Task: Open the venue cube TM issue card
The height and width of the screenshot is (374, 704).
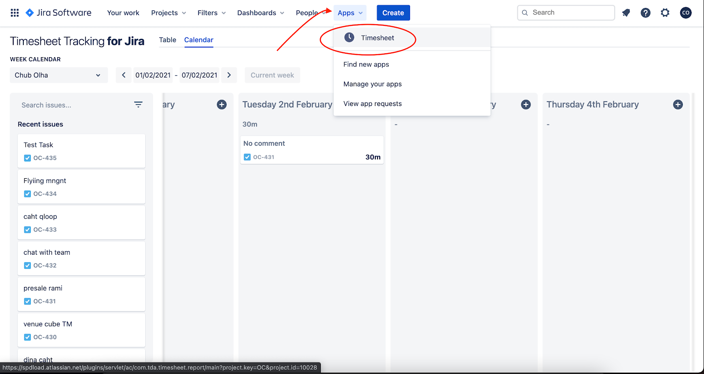Action: tap(81, 330)
